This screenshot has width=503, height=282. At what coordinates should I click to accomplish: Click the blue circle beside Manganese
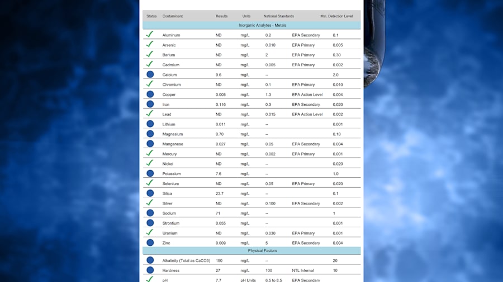(150, 144)
